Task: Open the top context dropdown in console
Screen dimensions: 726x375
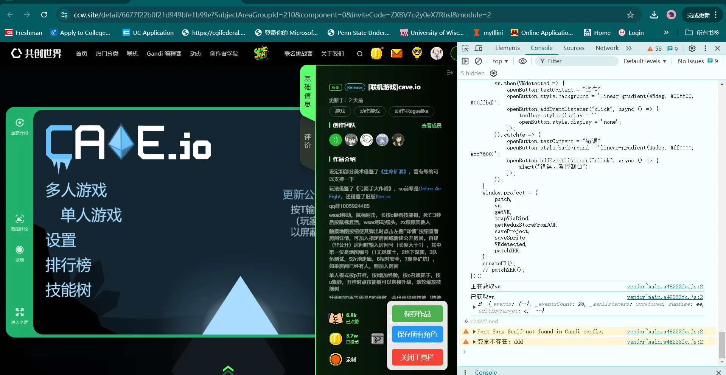Action: (500, 61)
